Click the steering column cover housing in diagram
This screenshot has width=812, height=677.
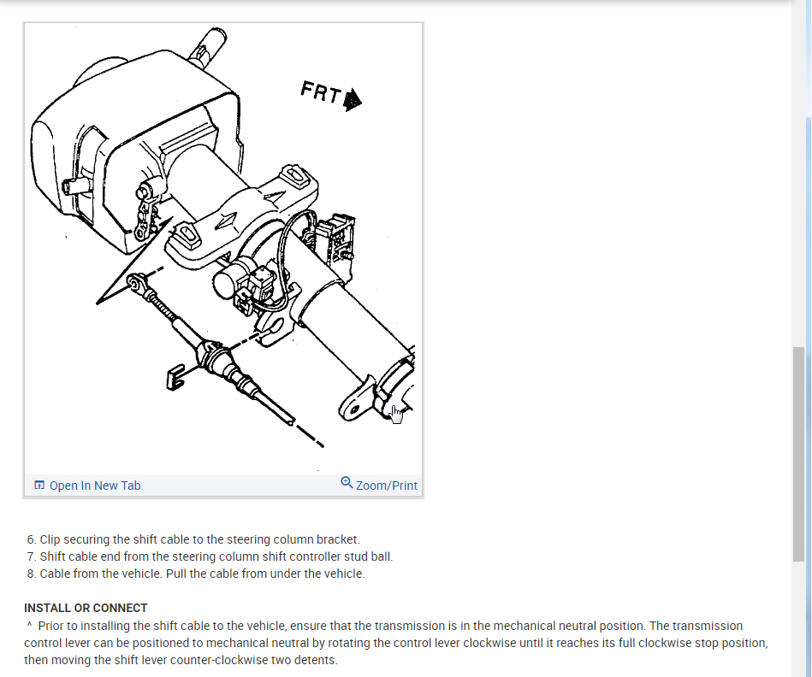(x=136, y=149)
